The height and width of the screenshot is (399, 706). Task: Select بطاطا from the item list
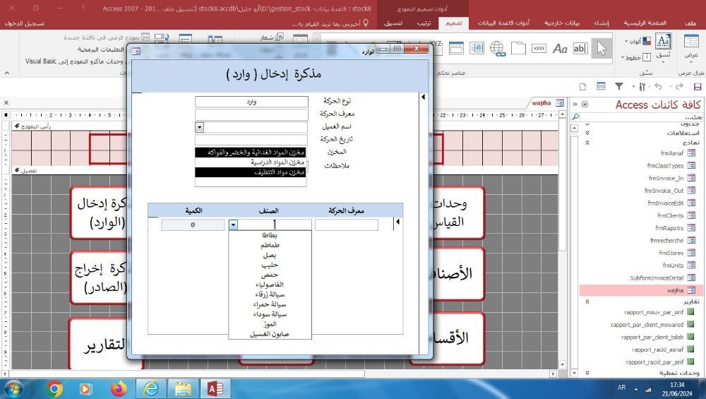pos(269,235)
